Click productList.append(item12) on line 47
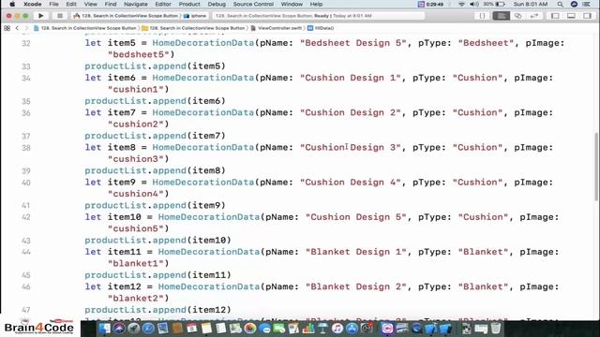Screen dimensions: 600x337 pyautogui.click(x=158, y=310)
